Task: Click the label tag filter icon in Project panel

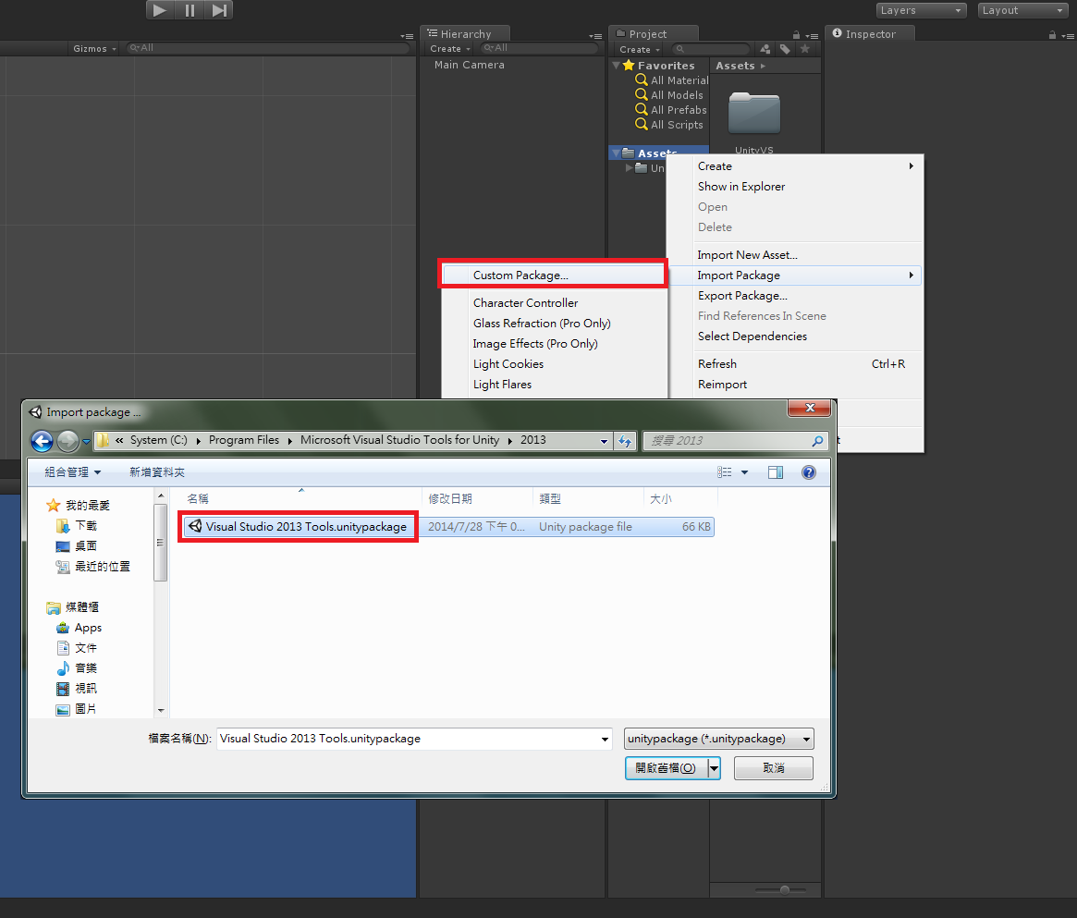Action: point(785,48)
